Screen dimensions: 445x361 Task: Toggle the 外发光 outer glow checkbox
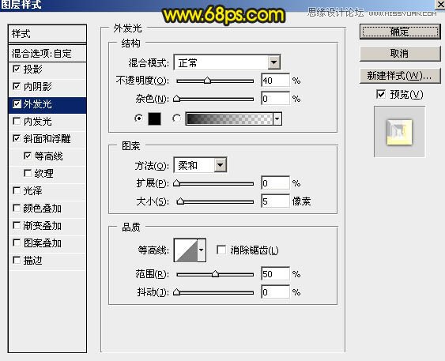click(x=17, y=104)
